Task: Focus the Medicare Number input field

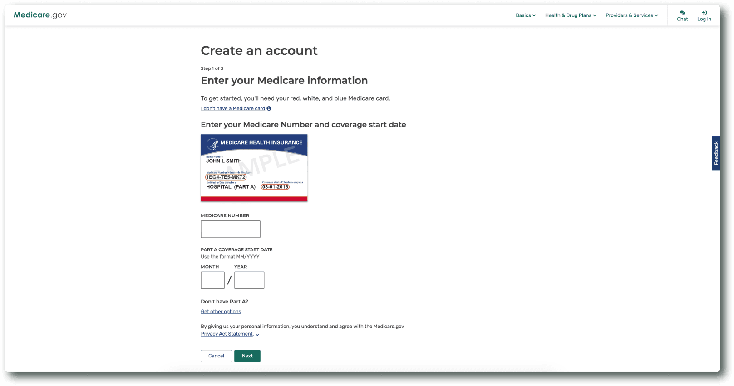Action: click(231, 229)
